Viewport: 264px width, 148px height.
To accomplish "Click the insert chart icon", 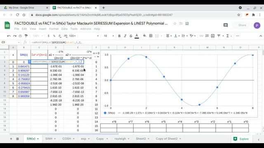I will pos(213,36).
